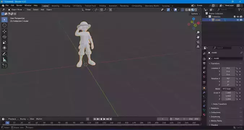Image resolution: width=244 pixels, height=130 pixels.
Task: Expand the Delta Transform panel
Action: point(220,104)
